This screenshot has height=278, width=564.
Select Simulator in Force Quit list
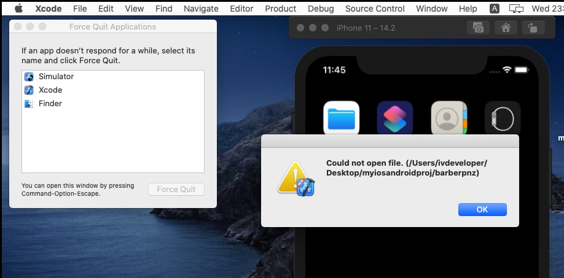click(113, 77)
